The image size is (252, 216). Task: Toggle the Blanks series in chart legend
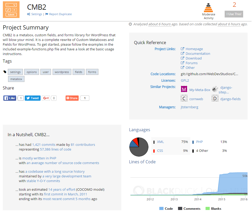(213, 209)
